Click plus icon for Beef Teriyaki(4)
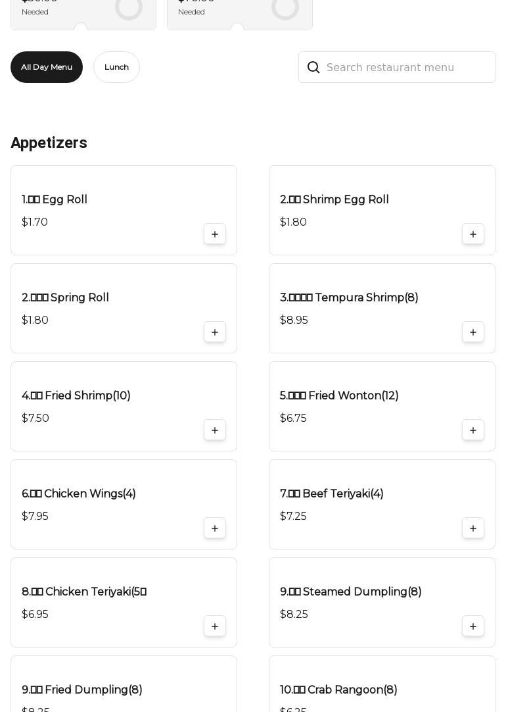Viewport: 506px width, 712px height. coord(473,528)
